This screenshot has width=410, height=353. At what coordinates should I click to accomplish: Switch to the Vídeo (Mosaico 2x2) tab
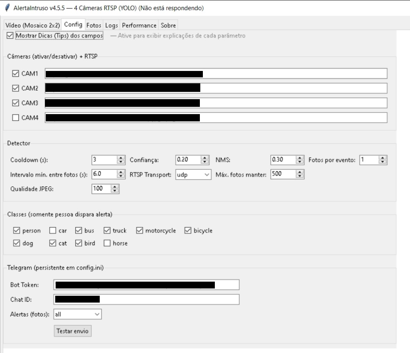coord(33,25)
